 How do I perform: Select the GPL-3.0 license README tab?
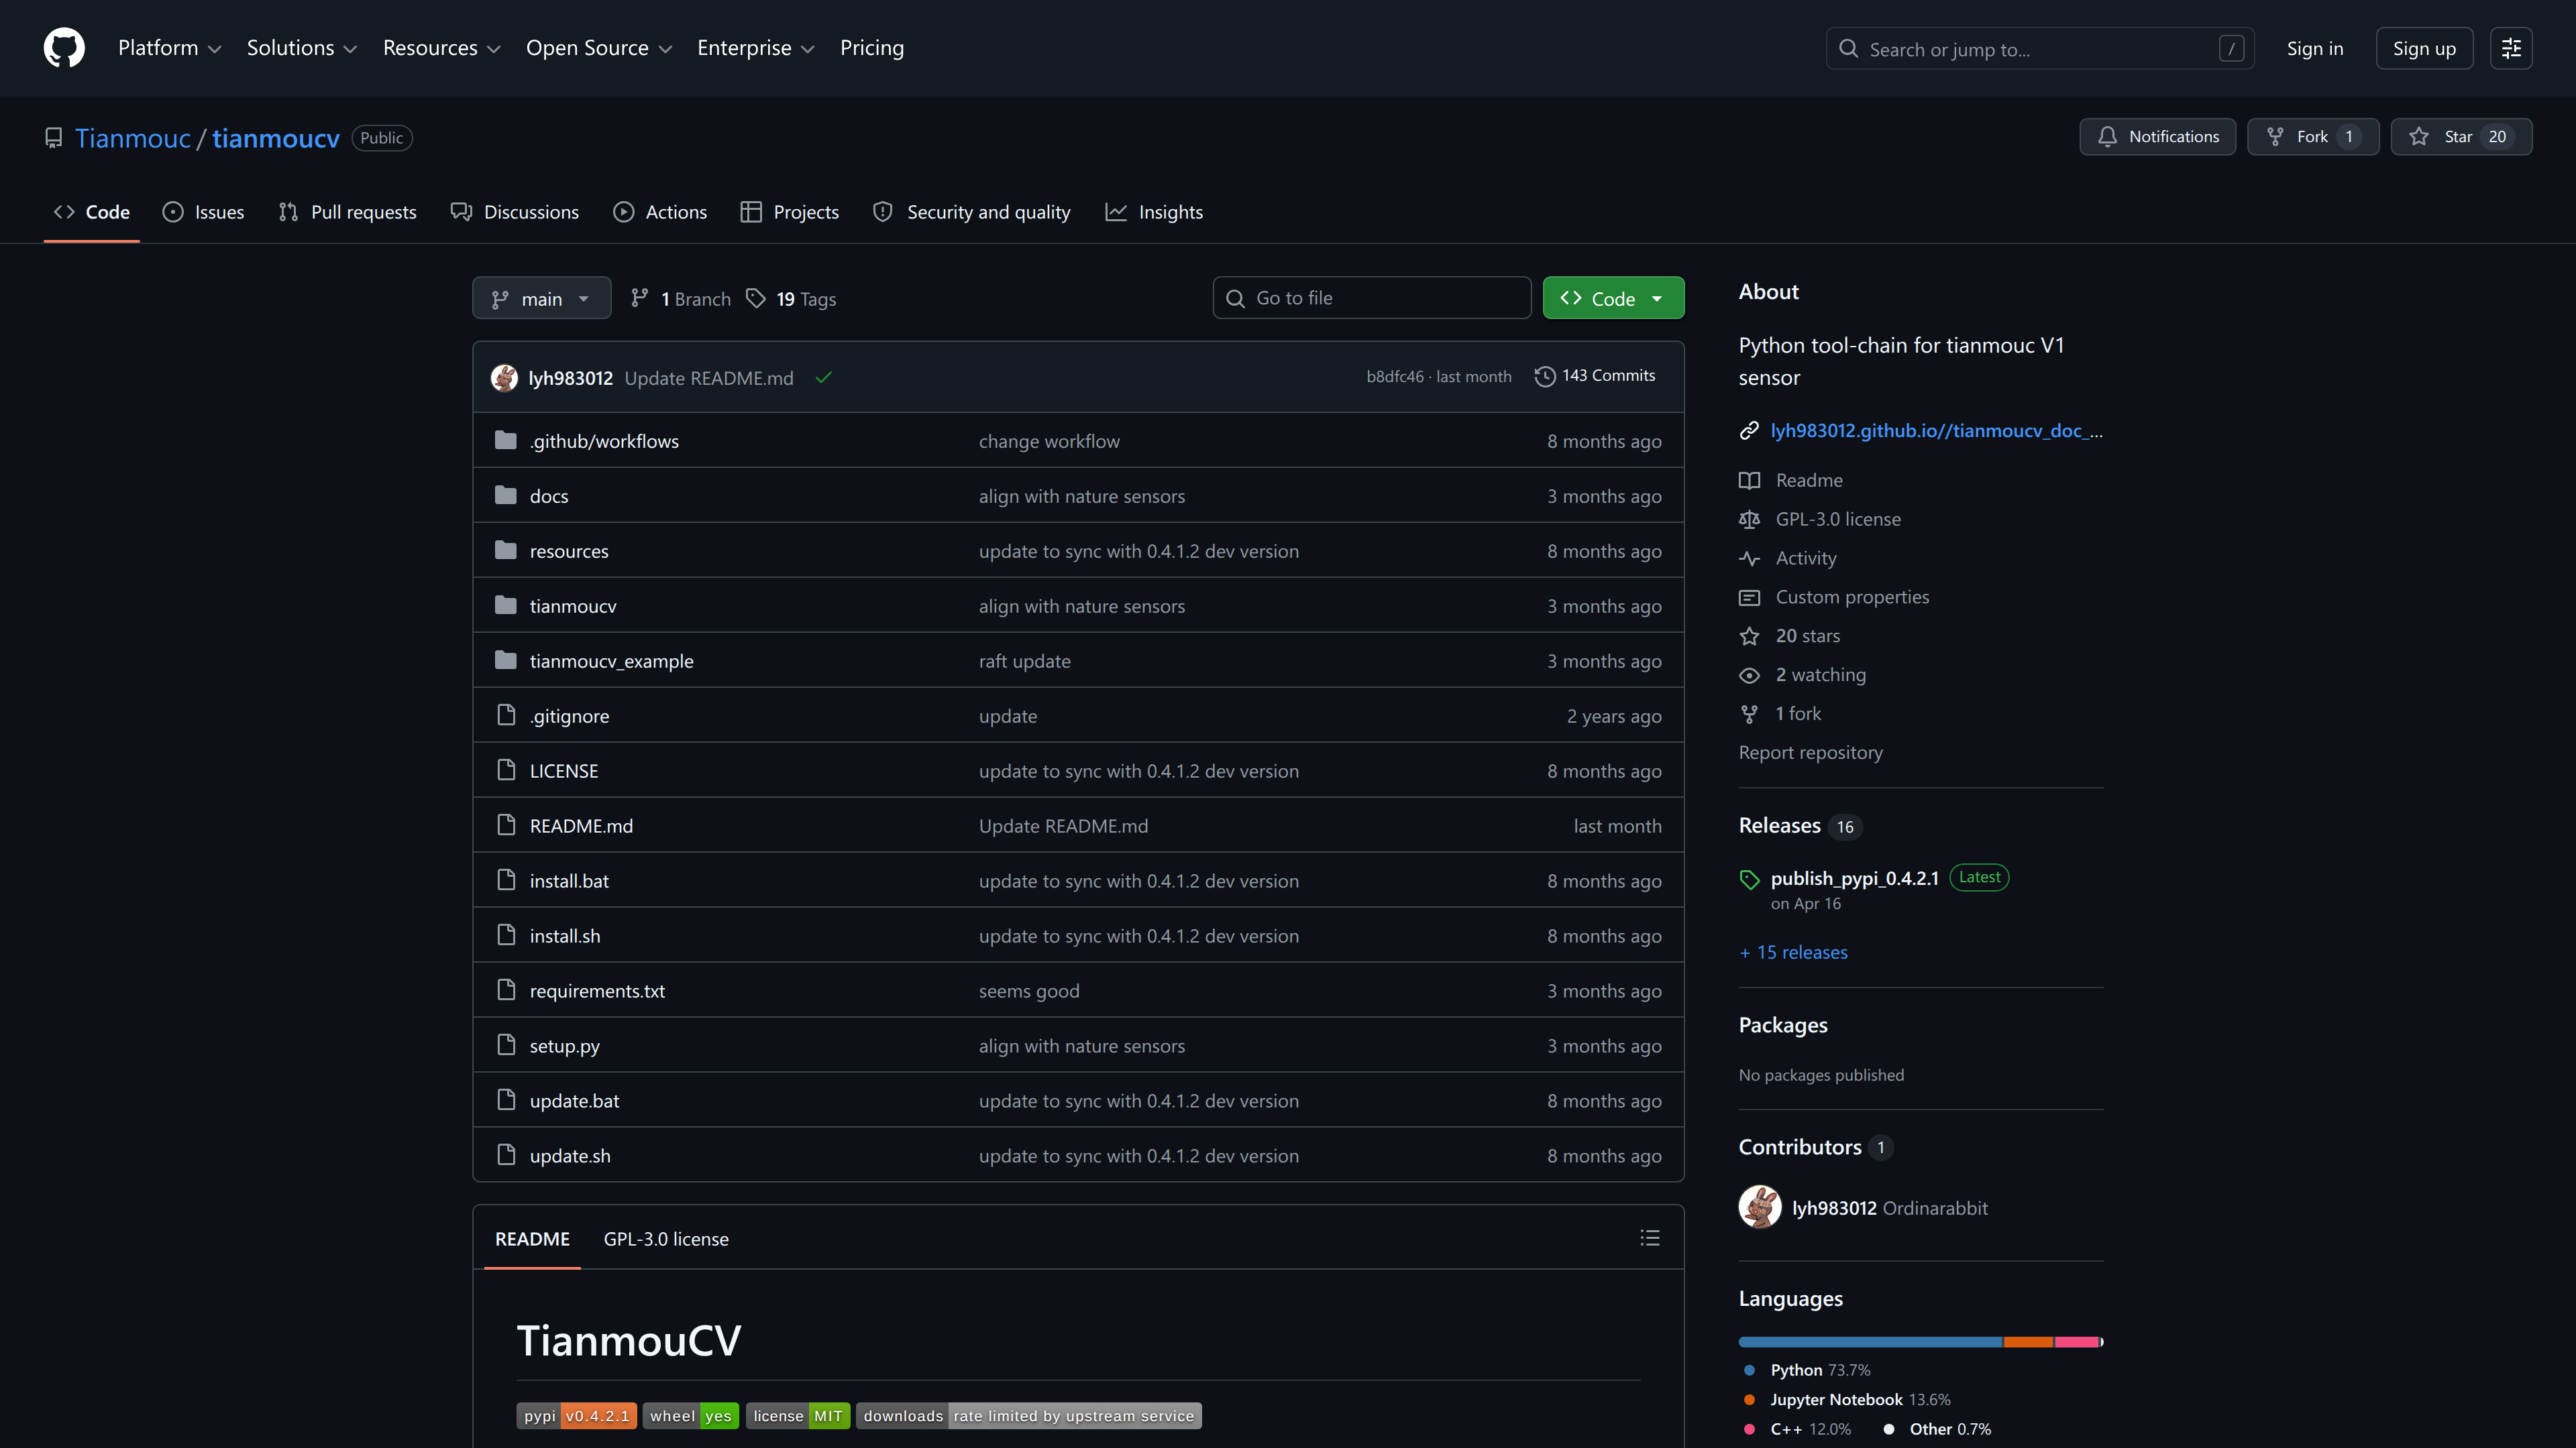click(666, 1239)
